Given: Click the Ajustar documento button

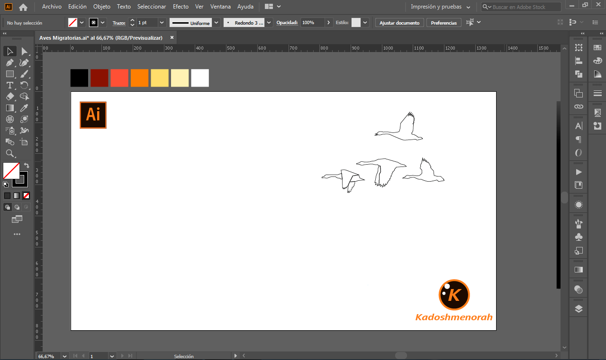Looking at the screenshot, I should 399,23.
